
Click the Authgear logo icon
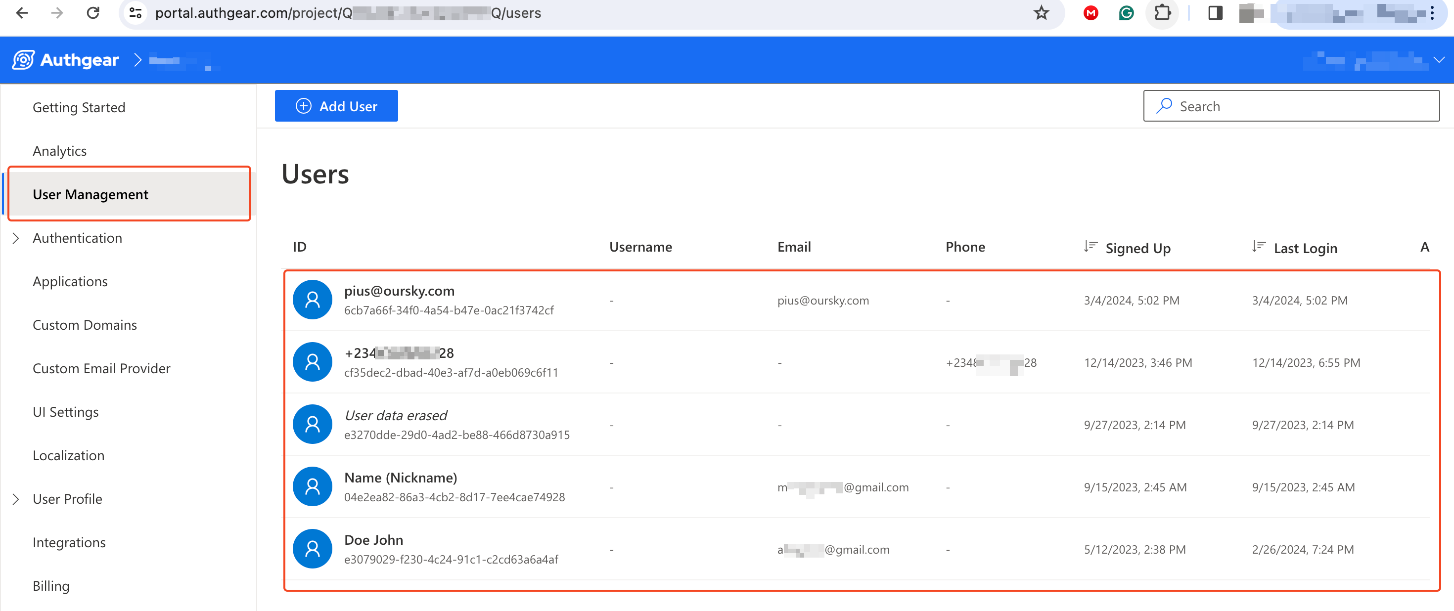point(23,60)
